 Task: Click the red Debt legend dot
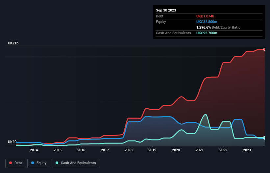11,163
